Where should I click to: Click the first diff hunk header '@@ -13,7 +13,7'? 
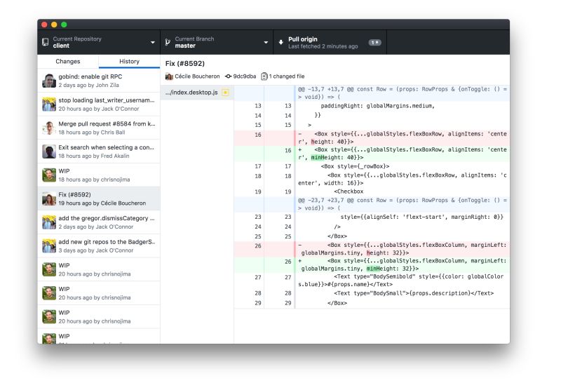pos(372,93)
